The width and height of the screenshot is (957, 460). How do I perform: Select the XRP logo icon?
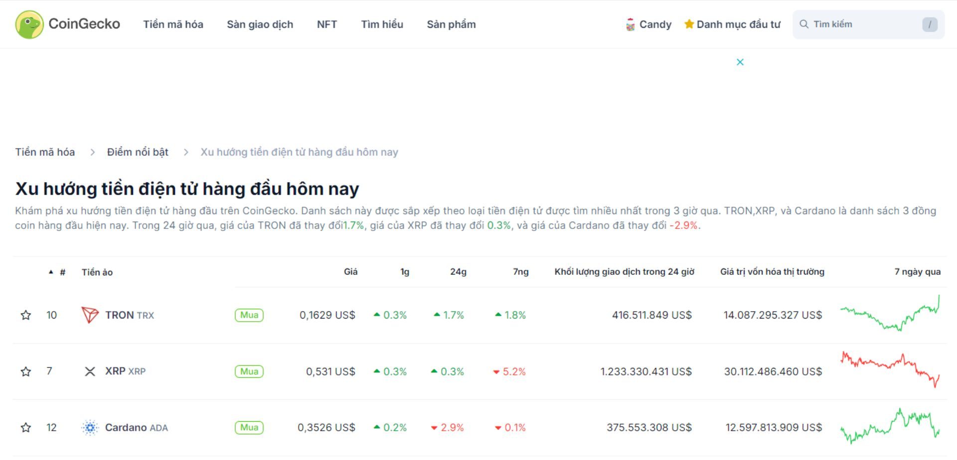tap(90, 371)
